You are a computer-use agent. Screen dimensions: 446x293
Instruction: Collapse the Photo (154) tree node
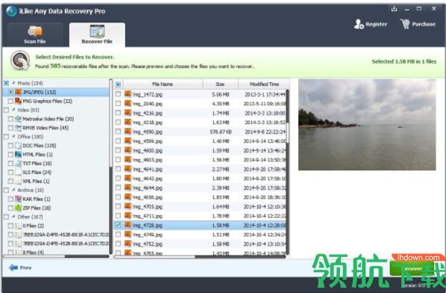tap(13, 83)
